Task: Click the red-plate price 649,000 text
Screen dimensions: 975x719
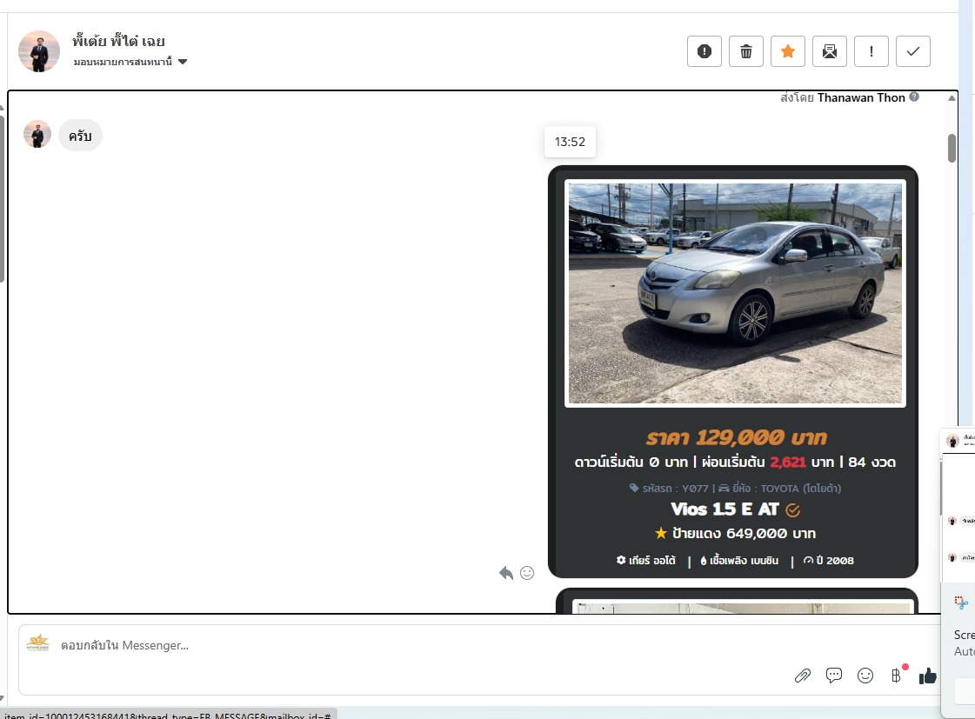Action: click(744, 533)
